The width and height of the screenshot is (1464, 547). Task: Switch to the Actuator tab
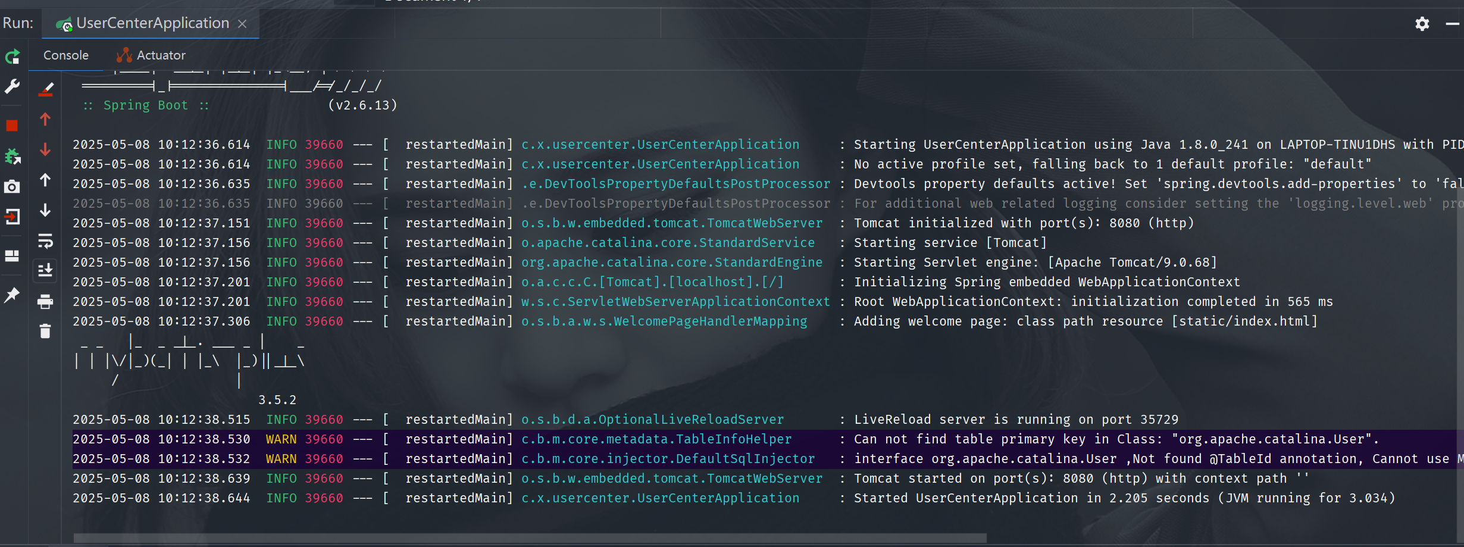152,55
